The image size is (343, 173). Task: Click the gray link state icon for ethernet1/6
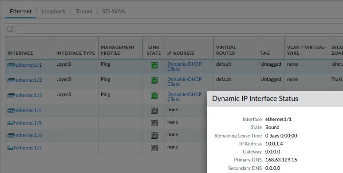[154, 136]
